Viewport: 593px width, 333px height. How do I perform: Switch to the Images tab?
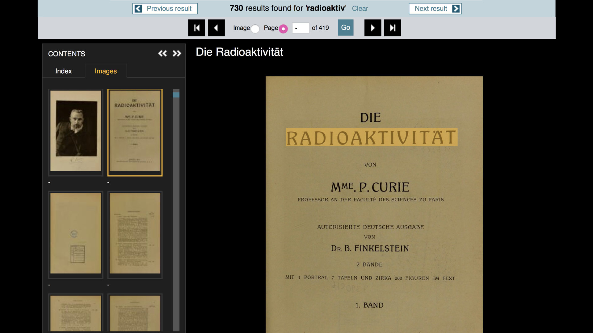click(x=106, y=71)
